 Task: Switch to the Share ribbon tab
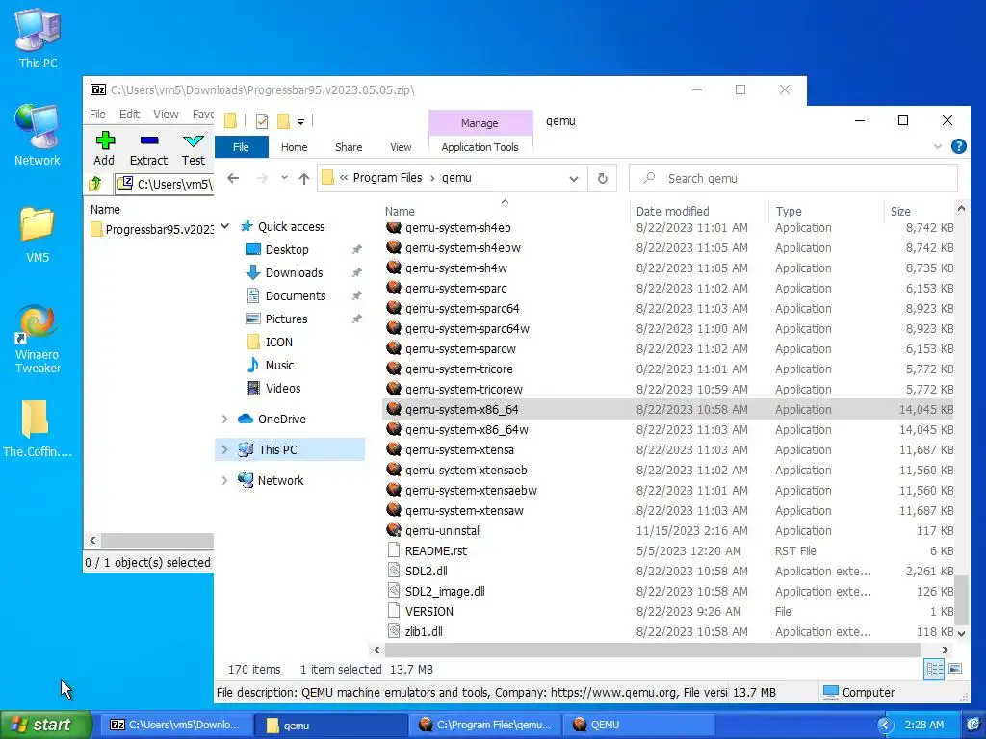click(349, 147)
